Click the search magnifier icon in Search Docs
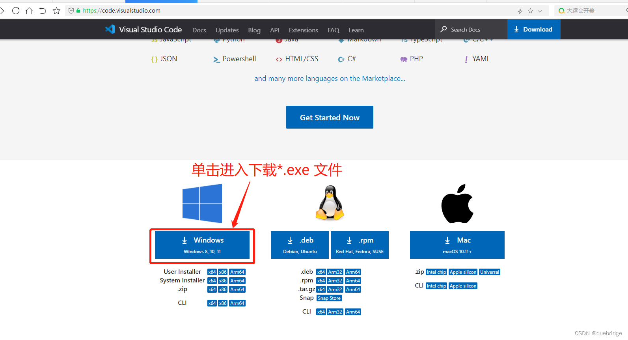 click(444, 29)
